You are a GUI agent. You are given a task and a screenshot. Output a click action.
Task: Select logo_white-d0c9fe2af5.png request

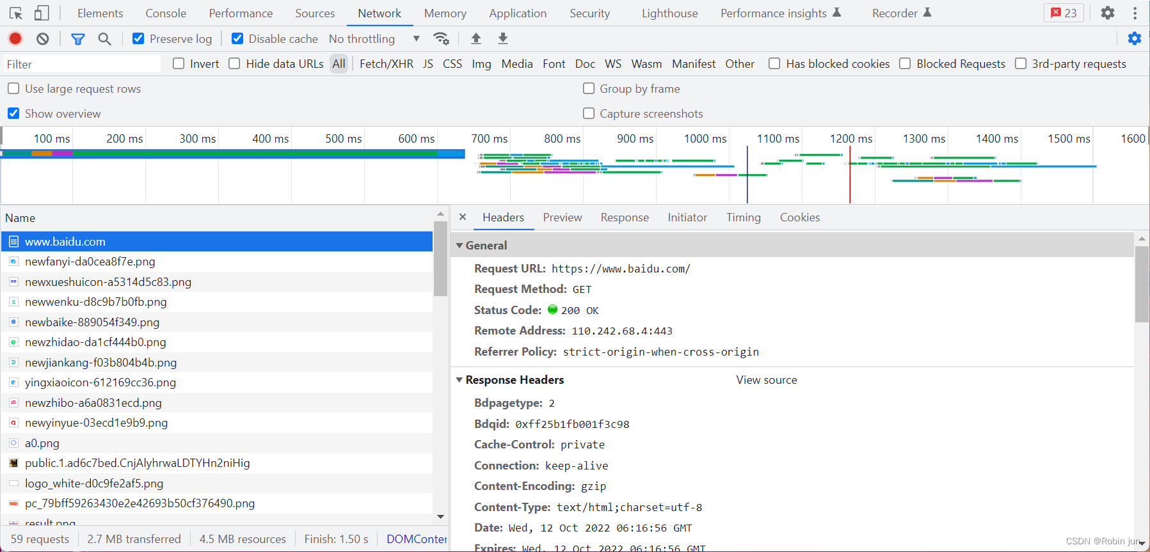point(217,484)
